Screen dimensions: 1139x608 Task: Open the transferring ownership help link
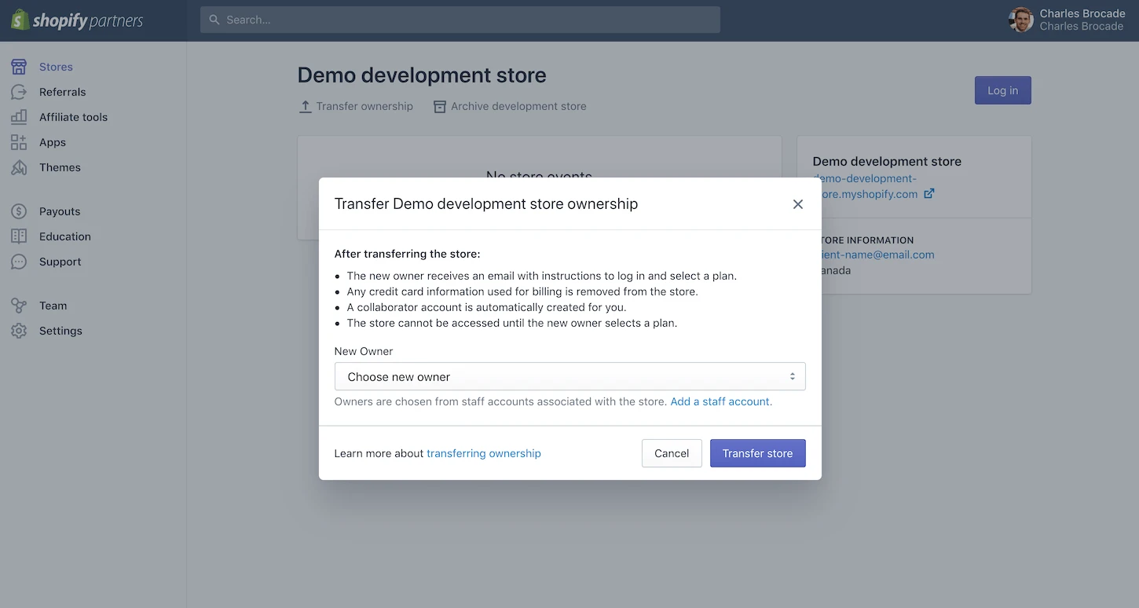click(484, 453)
